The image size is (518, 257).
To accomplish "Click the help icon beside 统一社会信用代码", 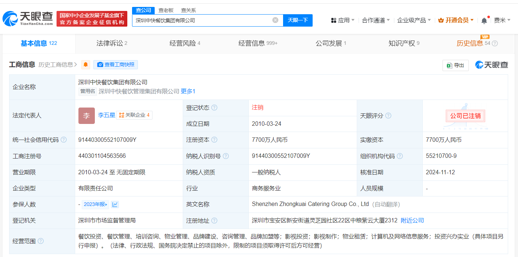I will 64,140.
